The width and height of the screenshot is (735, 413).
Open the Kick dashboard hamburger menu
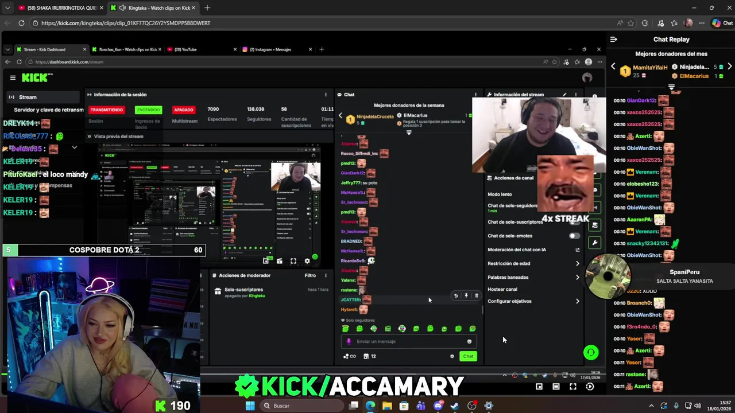[13, 77]
